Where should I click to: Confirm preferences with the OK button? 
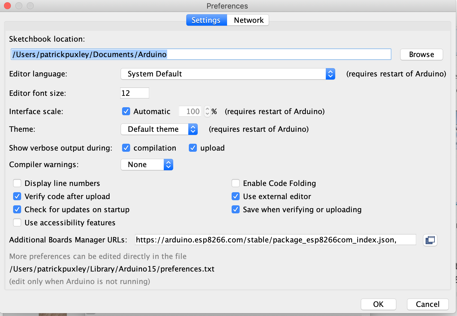pos(378,304)
